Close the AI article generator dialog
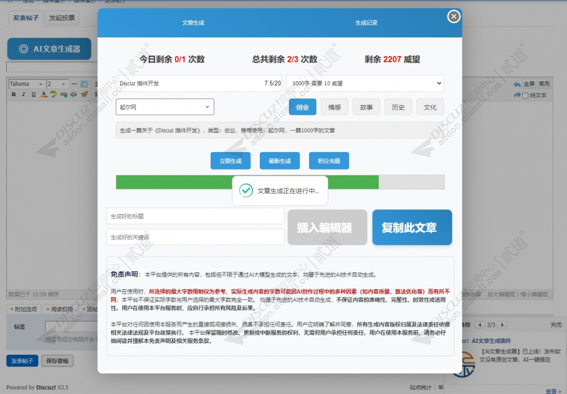The image size is (567, 394). click(x=454, y=16)
